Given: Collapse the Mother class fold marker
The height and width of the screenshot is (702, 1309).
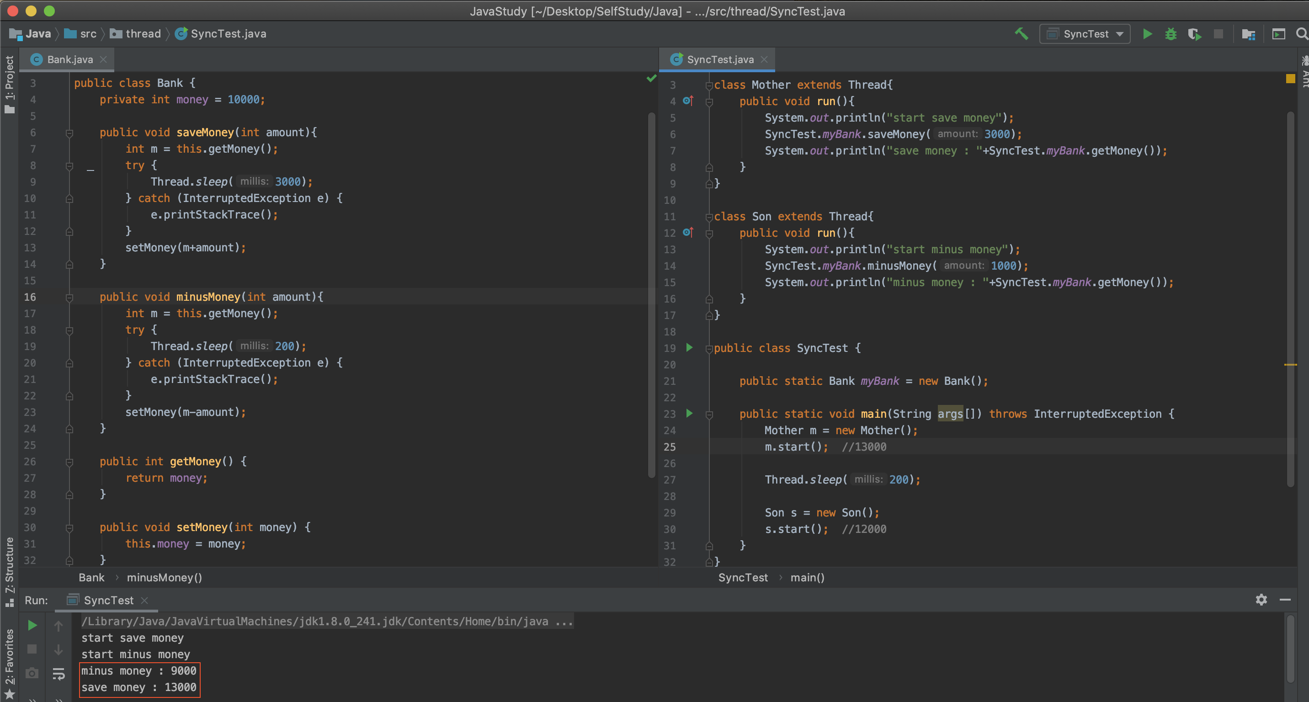Looking at the screenshot, I should [x=709, y=85].
